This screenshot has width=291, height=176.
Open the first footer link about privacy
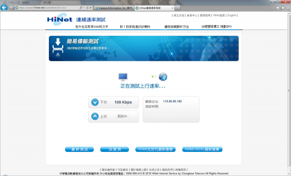tap(108, 170)
